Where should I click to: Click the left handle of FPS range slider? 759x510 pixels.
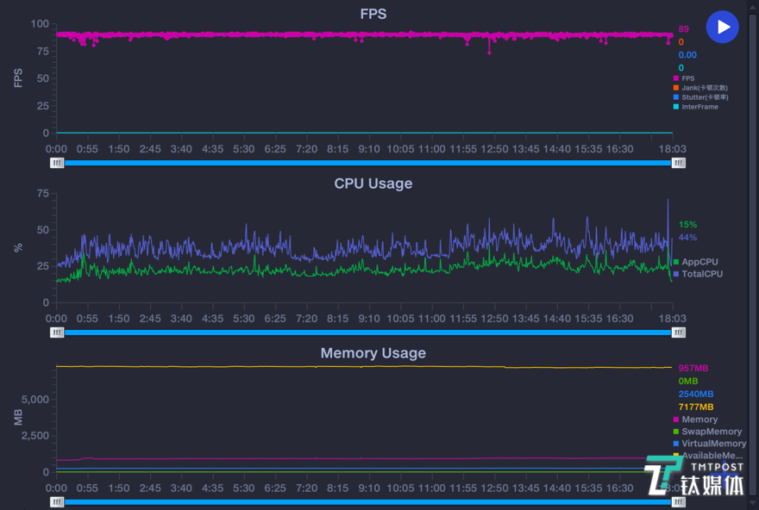[57, 162]
